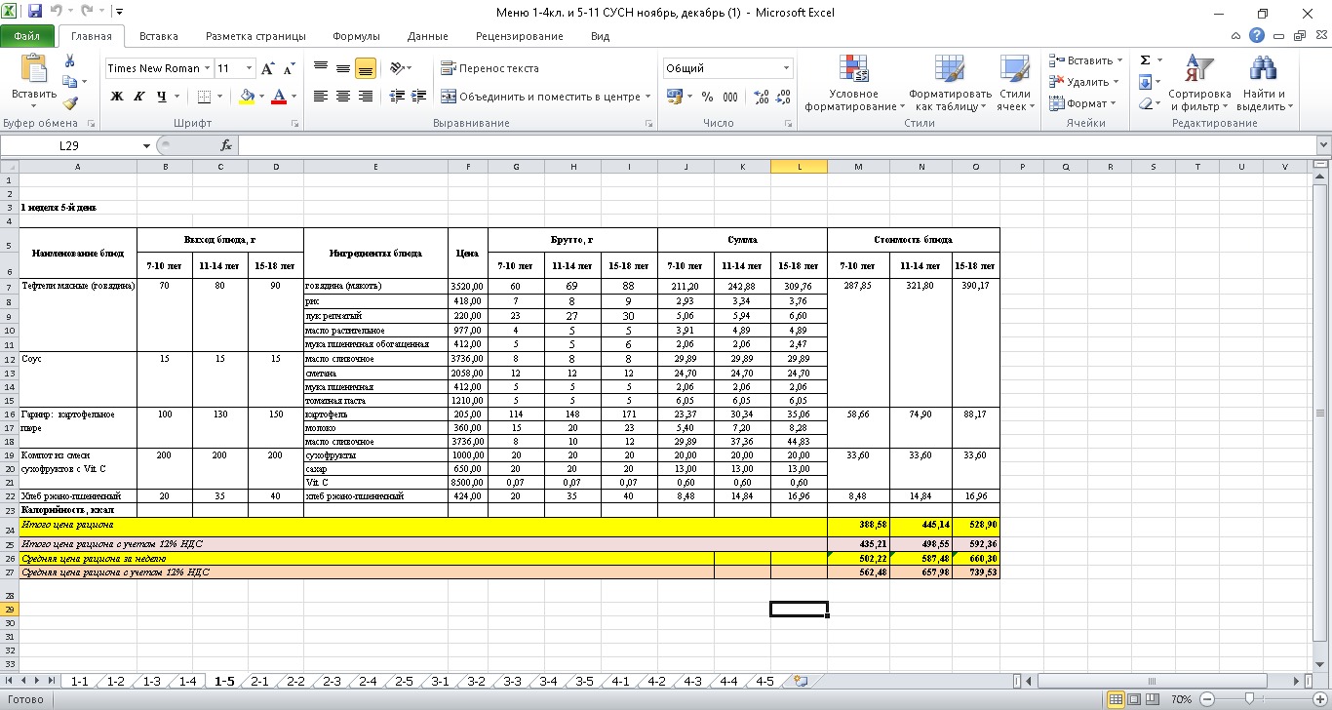
Task: Click the insert function fx icon
Action: click(x=226, y=145)
